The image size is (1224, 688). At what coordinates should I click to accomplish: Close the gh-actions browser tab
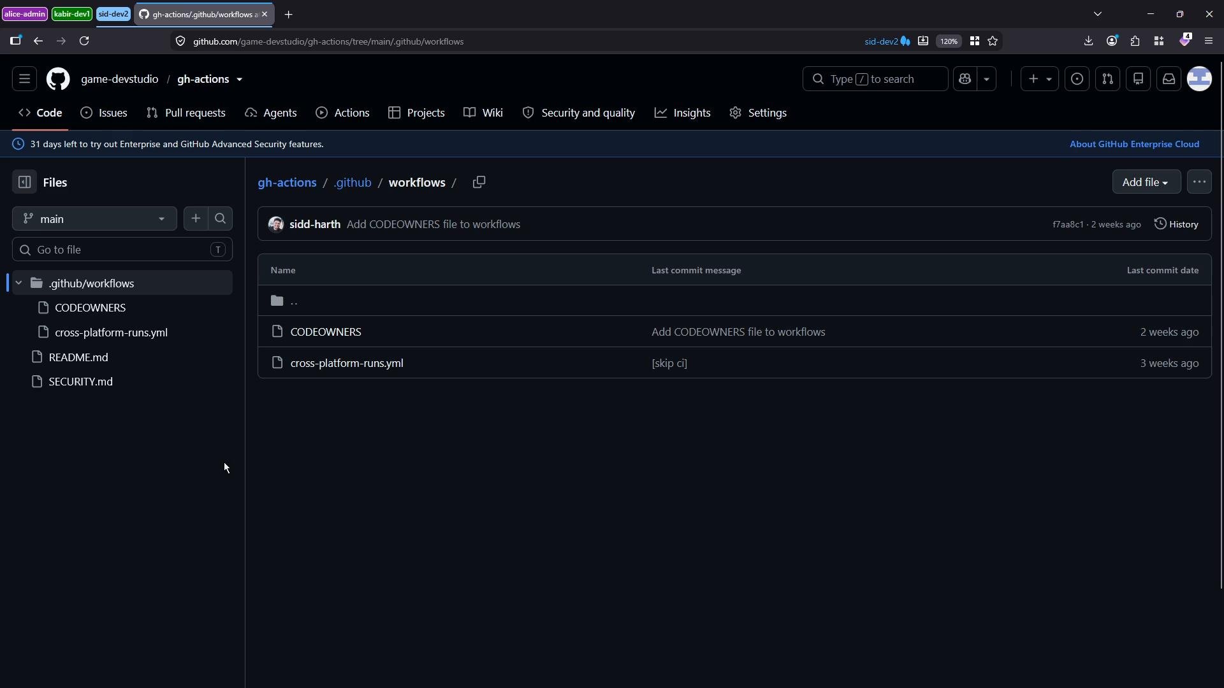(265, 14)
